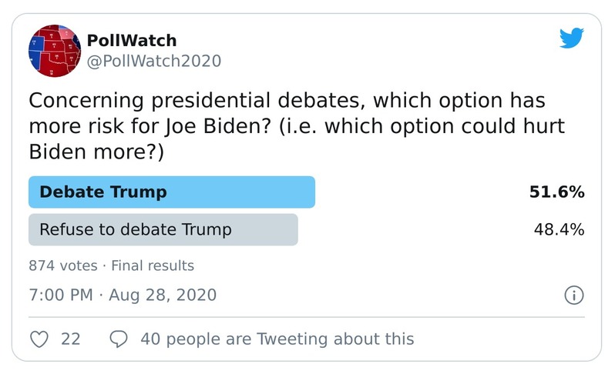Click the "Final results" label
The height and width of the screenshot is (374, 615).
[x=153, y=266]
